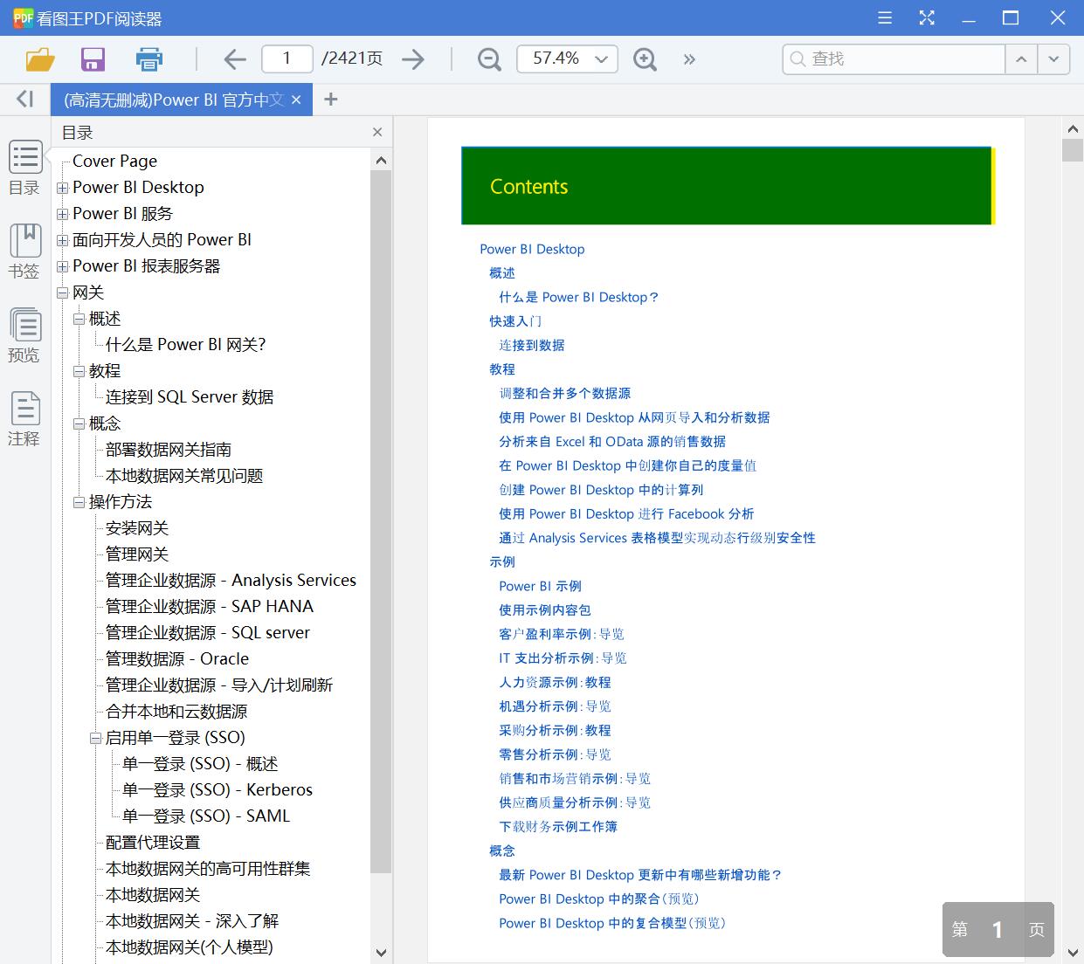Viewport: 1084px width, 964px height.
Task: Follow Power BI Desktop 中的聚合(预览) link
Action: pos(599,899)
